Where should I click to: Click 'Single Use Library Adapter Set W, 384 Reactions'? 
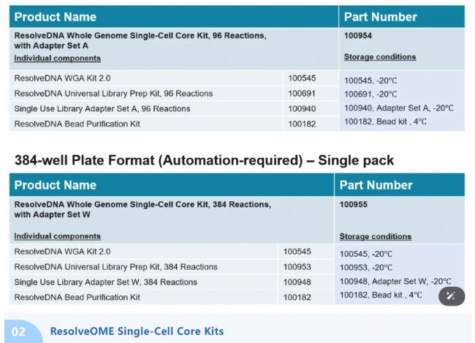[105, 282]
